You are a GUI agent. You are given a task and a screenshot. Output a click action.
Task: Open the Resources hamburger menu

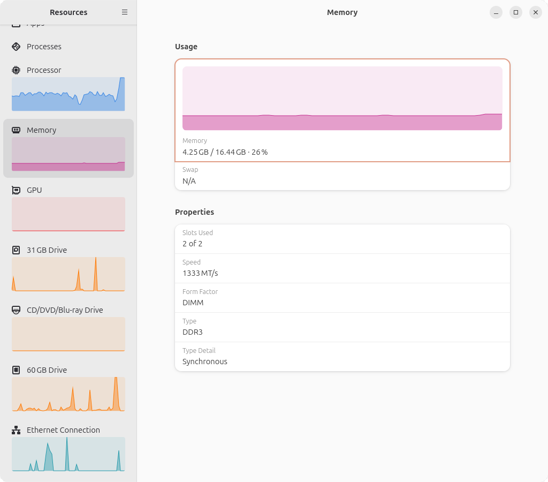pyautogui.click(x=124, y=12)
